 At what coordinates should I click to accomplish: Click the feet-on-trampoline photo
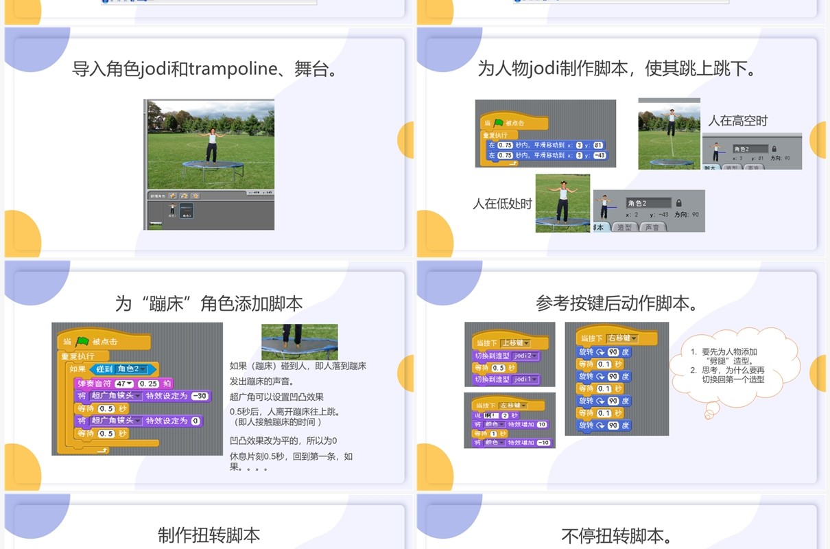[300, 342]
